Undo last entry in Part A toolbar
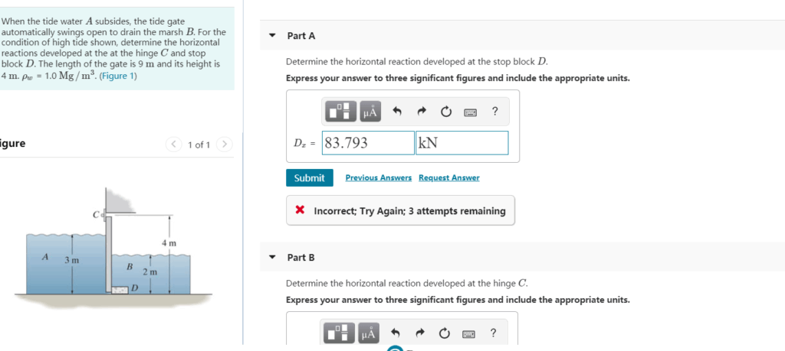This screenshot has height=351, width=785. coord(397,112)
